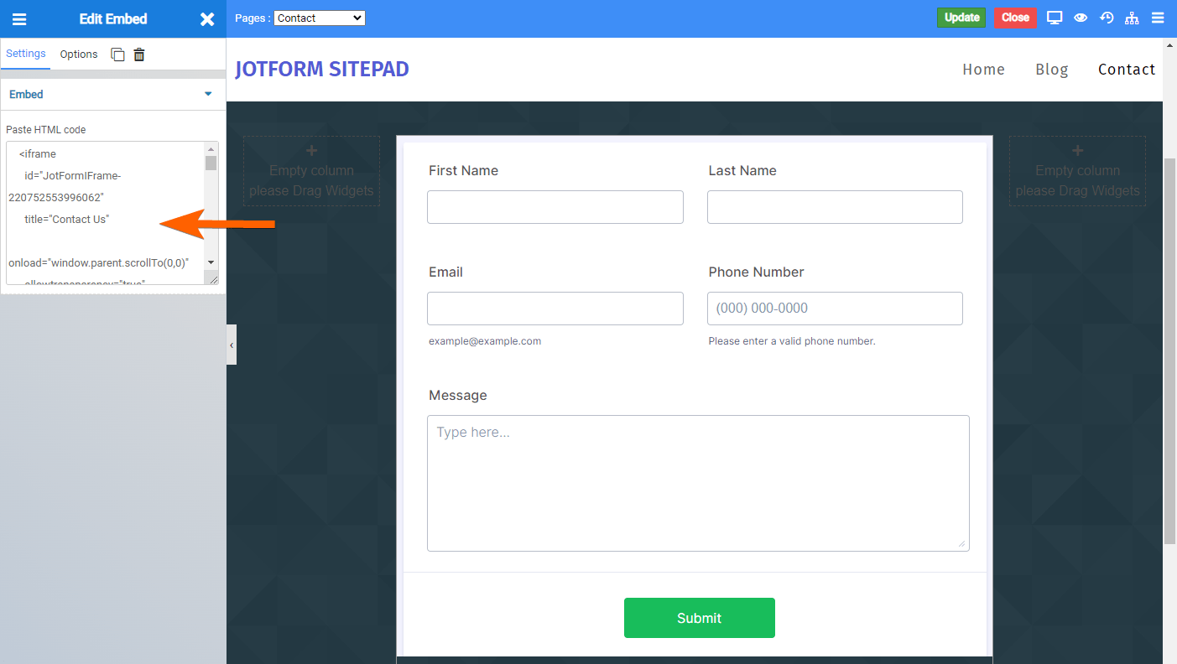Go to the Contact nav link
This screenshot has width=1177, height=664.
tap(1127, 70)
